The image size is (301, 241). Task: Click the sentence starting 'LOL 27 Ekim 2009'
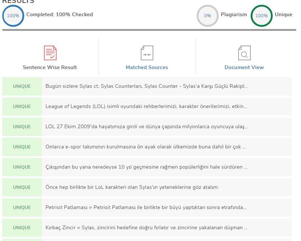coord(147,127)
